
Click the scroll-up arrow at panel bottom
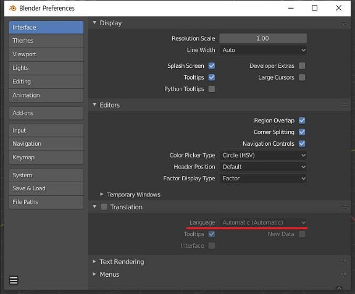[339, 288]
